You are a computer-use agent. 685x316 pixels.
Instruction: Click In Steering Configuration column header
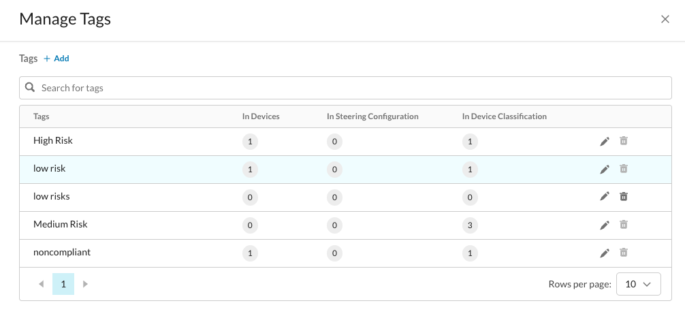pyautogui.click(x=372, y=116)
